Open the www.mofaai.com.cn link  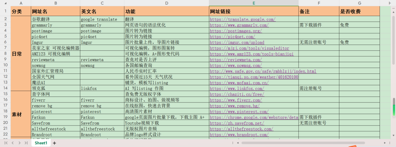coord(239,83)
